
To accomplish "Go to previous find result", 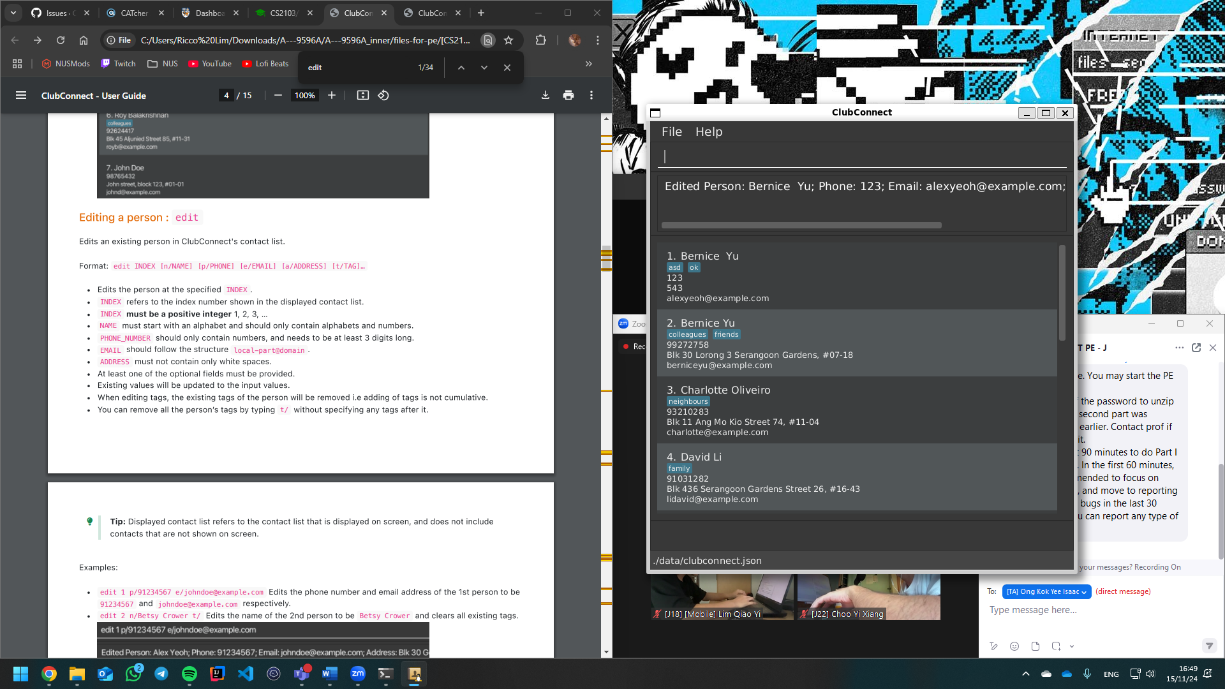I will [x=461, y=68].
